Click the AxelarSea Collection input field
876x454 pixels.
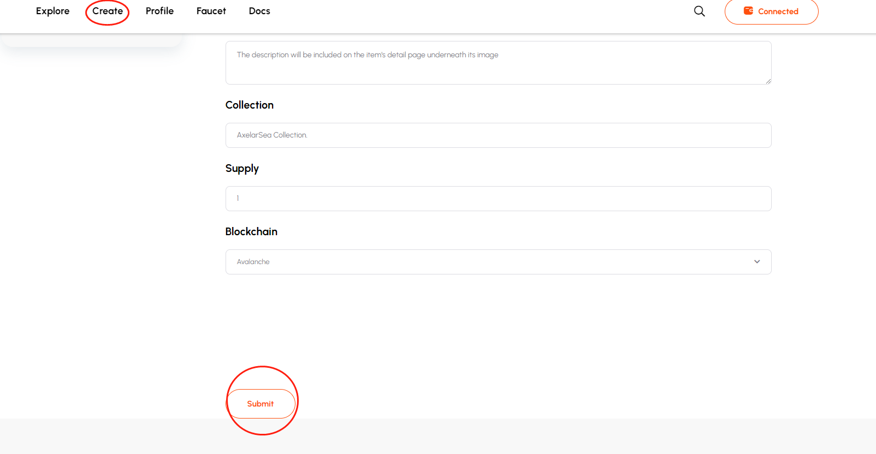tap(498, 135)
